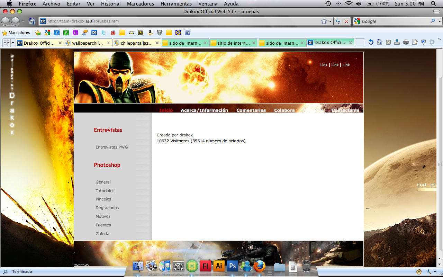
Task: Click the blue sync arrows icon by address bar
Action: (338, 21)
